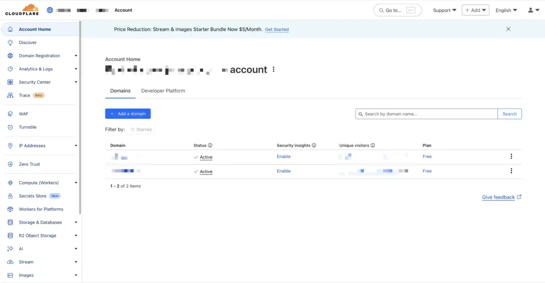Expand Storage & Databases submenu
The height and width of the screenshot is (283, 545).
point(76,222)
